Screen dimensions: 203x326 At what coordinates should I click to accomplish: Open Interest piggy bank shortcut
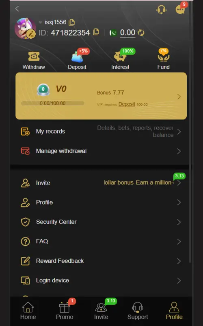coord(120,60)
